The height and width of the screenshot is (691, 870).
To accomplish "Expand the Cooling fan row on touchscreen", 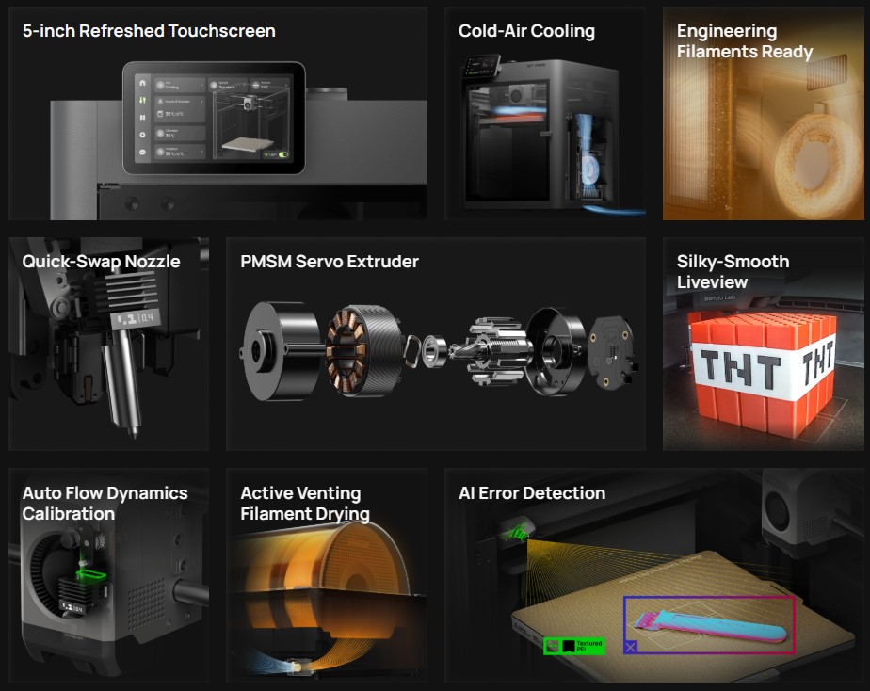I will point(179,85).
